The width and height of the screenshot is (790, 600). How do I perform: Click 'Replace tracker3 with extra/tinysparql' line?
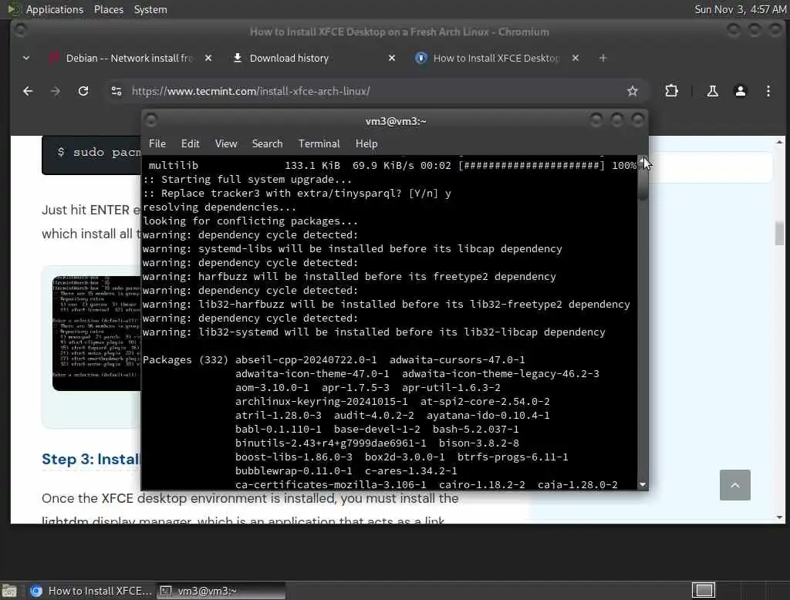(x=297, y=194)
